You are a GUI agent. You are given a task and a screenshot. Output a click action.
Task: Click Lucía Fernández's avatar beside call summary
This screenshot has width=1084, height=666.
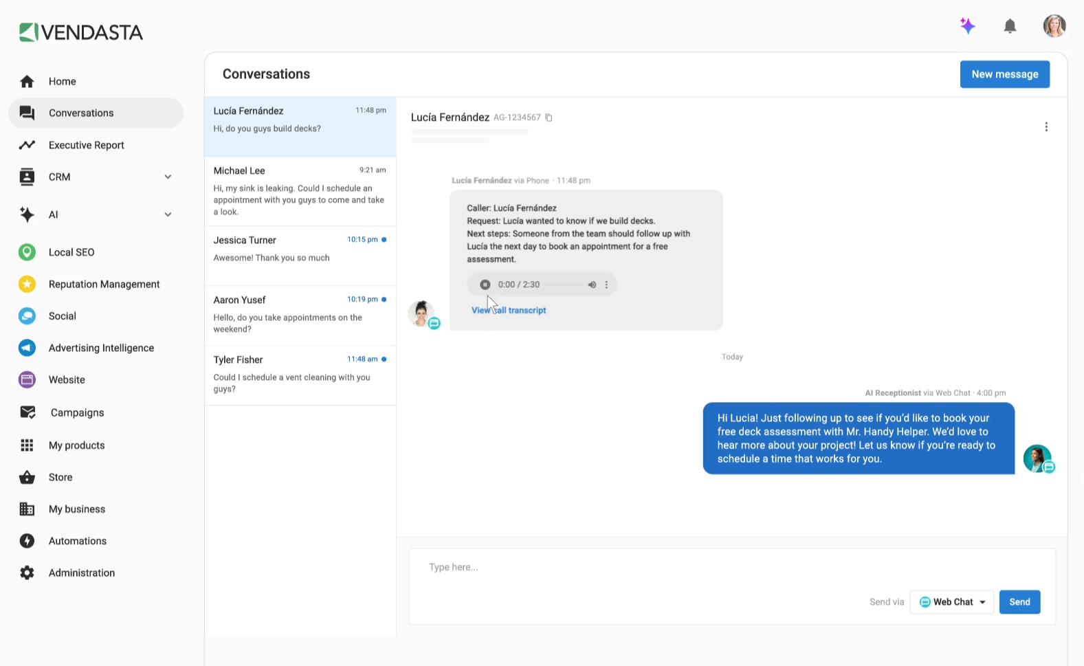[421, 313]
